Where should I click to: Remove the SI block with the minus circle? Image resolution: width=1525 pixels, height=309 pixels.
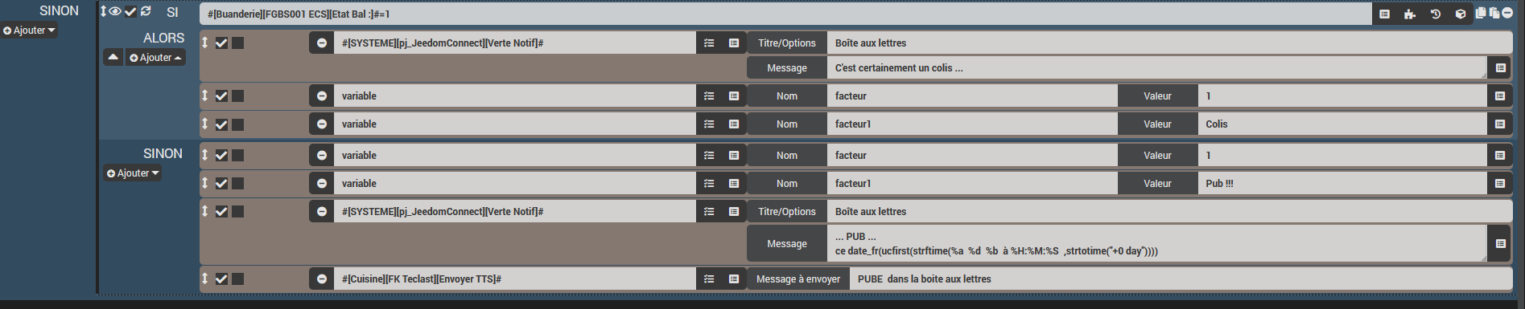coord(1507,13)
